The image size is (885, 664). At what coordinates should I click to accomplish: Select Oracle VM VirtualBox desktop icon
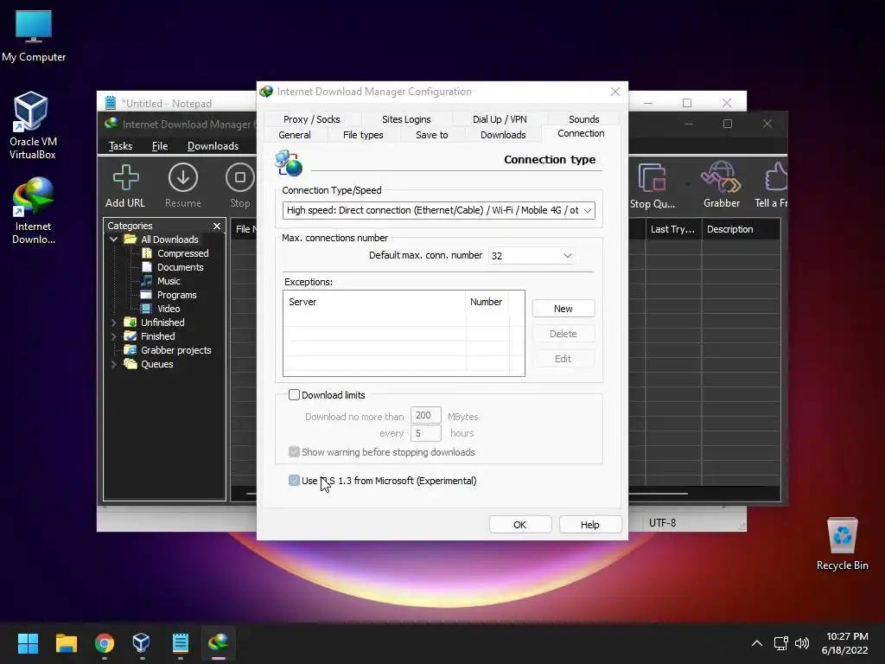click(x=33, y=125)
